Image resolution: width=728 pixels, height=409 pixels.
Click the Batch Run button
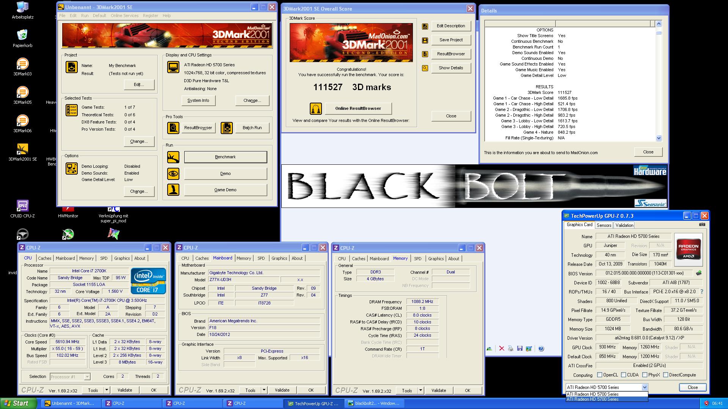point(252,128)
